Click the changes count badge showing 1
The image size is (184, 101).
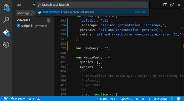click(x=48, y=21)
